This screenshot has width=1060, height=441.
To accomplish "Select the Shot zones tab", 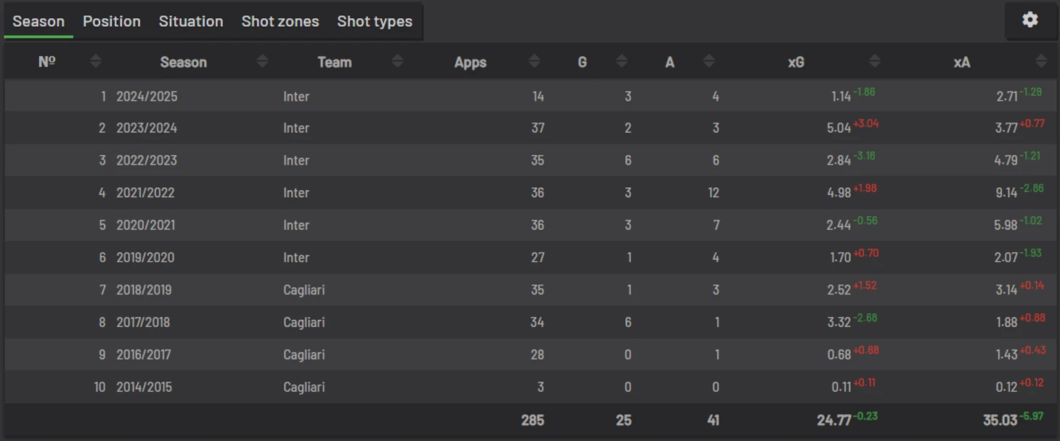I will (x=280, y=21).
